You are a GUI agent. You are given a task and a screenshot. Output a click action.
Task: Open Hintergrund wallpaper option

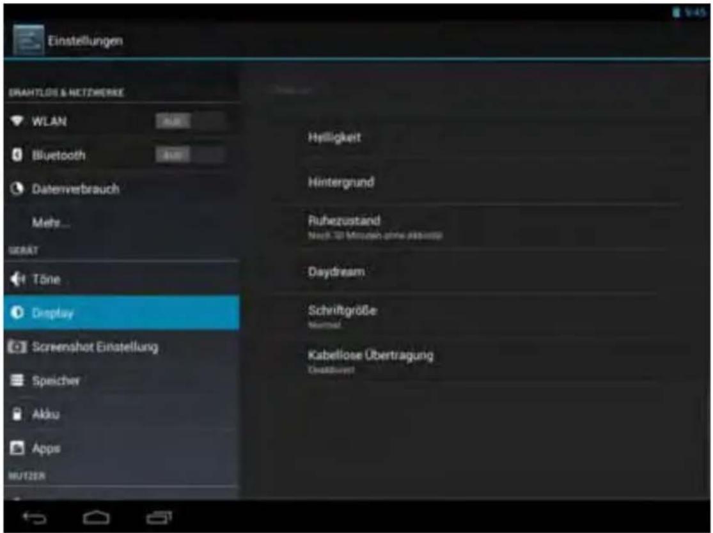(x=478, y=182)
